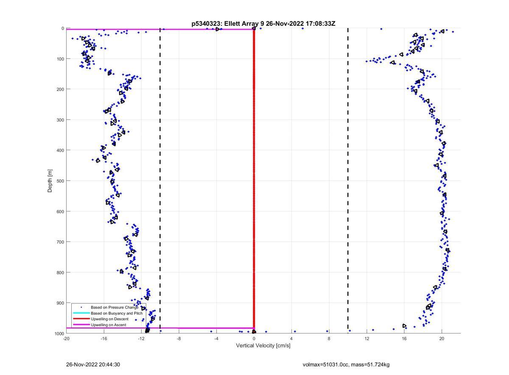
Task: Click the velocity axis tick label '4'
Action: 291,339
